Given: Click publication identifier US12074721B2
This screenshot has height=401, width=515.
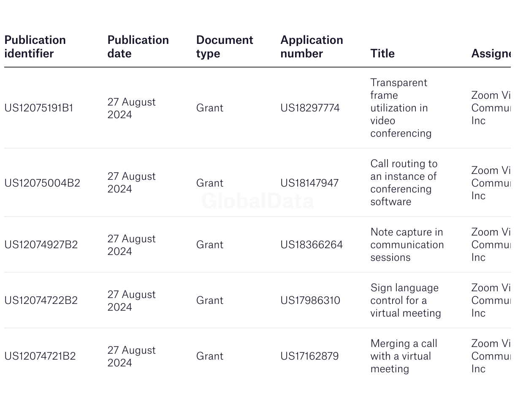Looking at the screenshot, I should tap(40, 356).
